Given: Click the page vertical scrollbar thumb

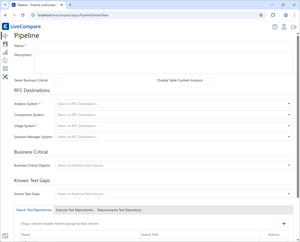Looking at the screenshot, I should point(298,117).
